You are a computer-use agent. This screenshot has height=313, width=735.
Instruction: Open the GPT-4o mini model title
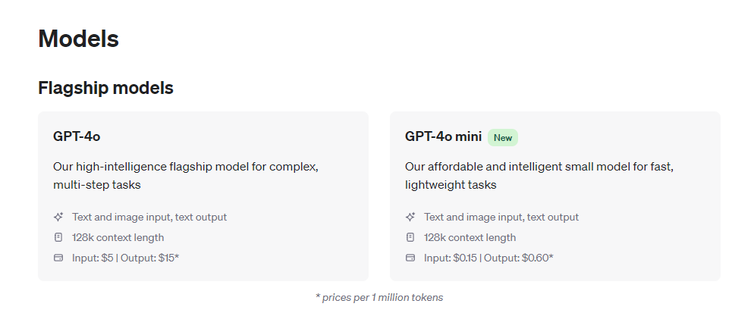tap(443, 136)
